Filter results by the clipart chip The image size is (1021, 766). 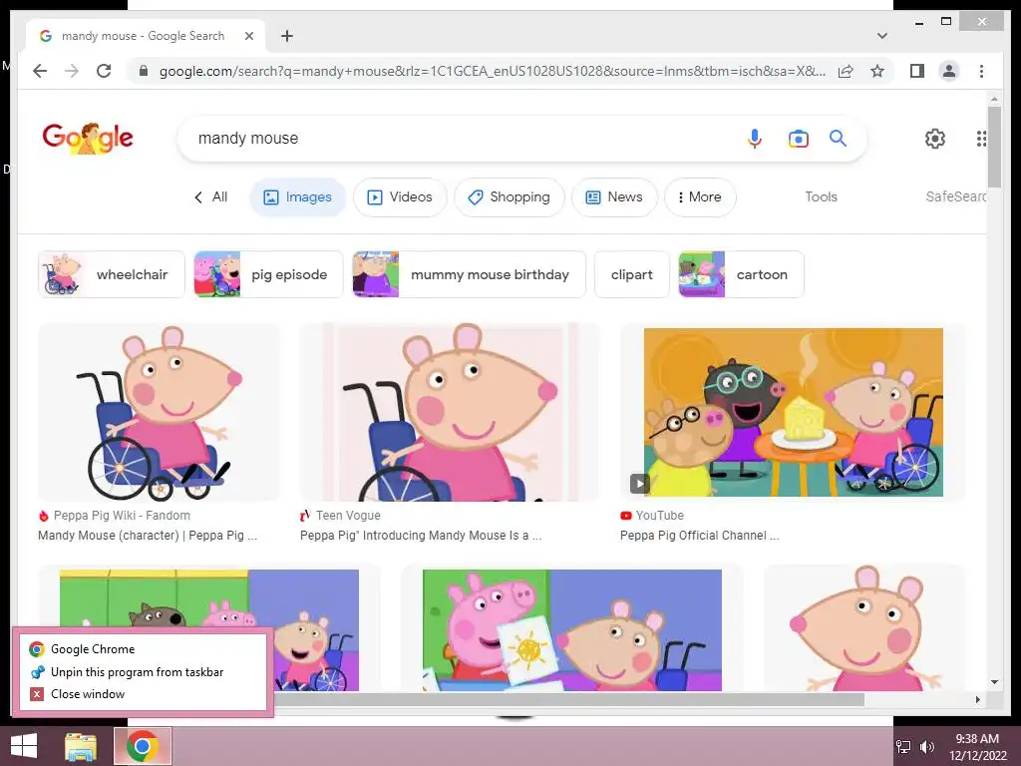tap(631, 274)
